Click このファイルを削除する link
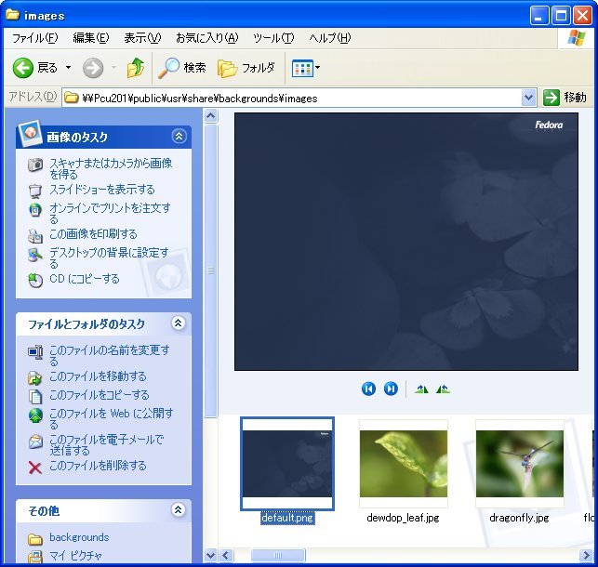 [x=98, y=466]
